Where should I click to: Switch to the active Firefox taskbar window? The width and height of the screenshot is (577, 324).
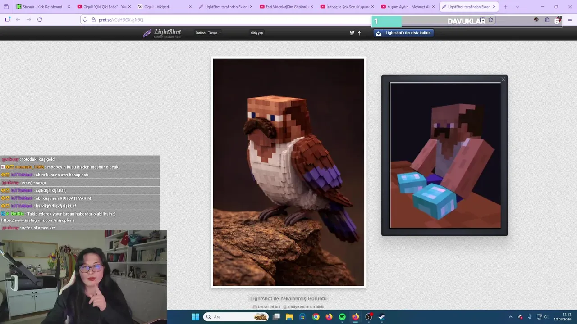tap(355, 317)
